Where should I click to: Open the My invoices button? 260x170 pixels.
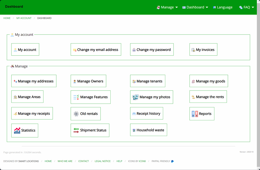coord(203,49)
